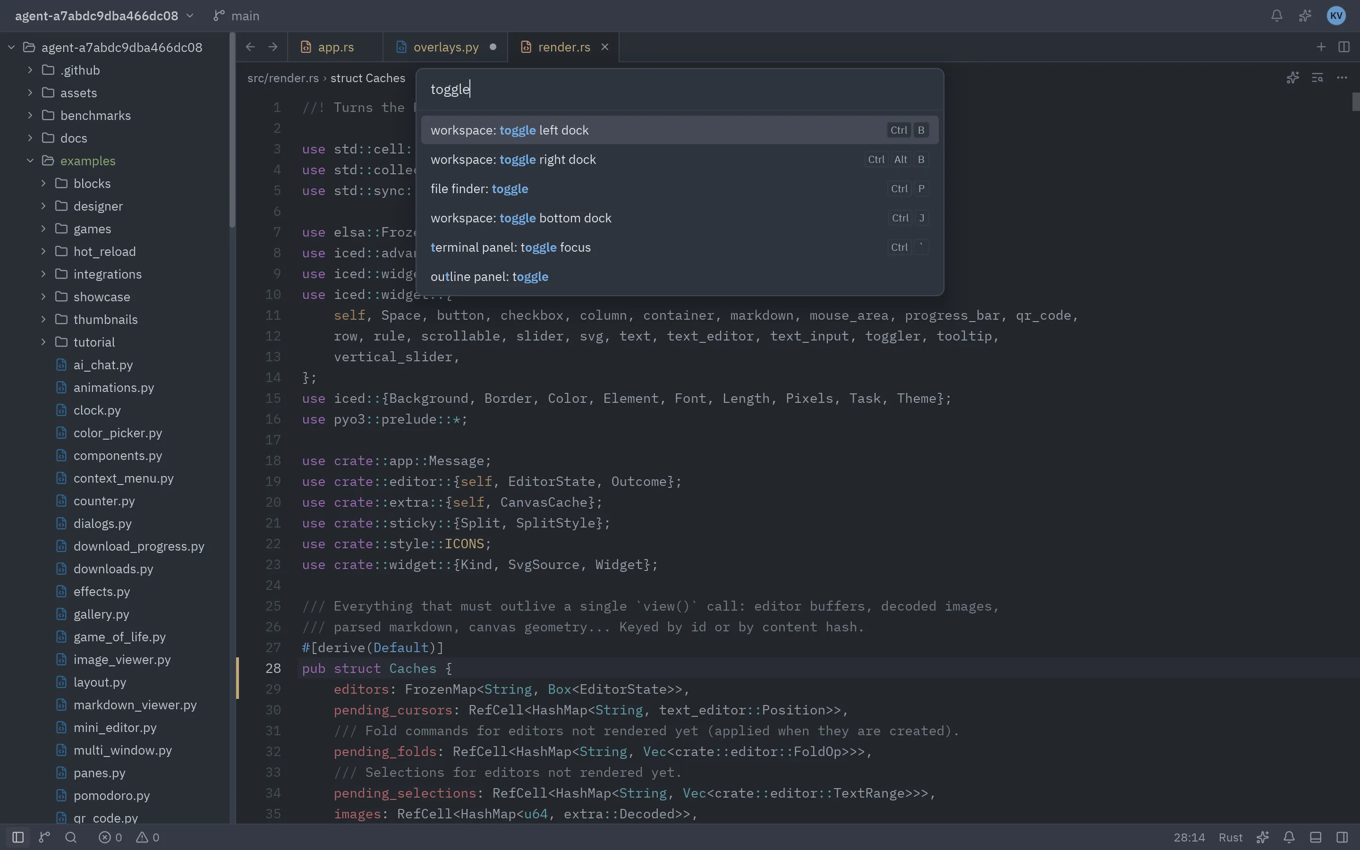Viewport: 1360px width, 850px height.
Task: Open status bar assistant sparkle icon
Action: [x=1263, y=837]
